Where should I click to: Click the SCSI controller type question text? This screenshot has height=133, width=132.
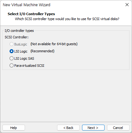67,19
